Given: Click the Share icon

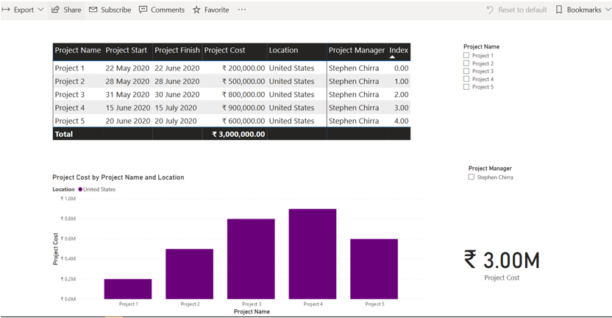Looking at the screenshot, I should [55, 10].
